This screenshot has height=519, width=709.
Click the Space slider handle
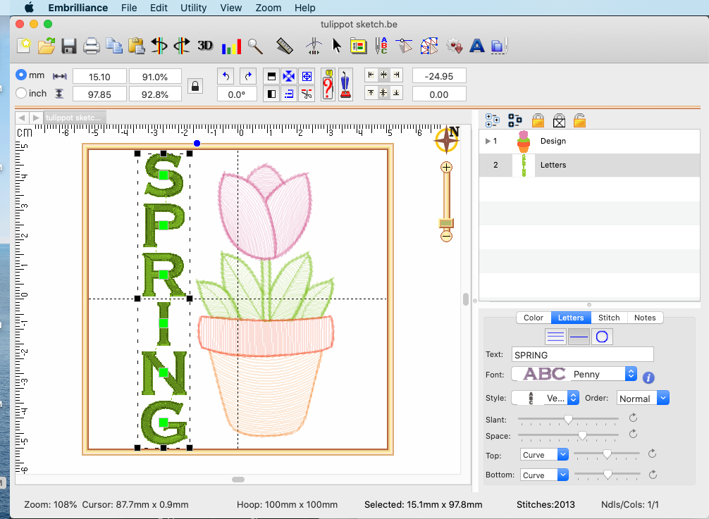[582, 436]
